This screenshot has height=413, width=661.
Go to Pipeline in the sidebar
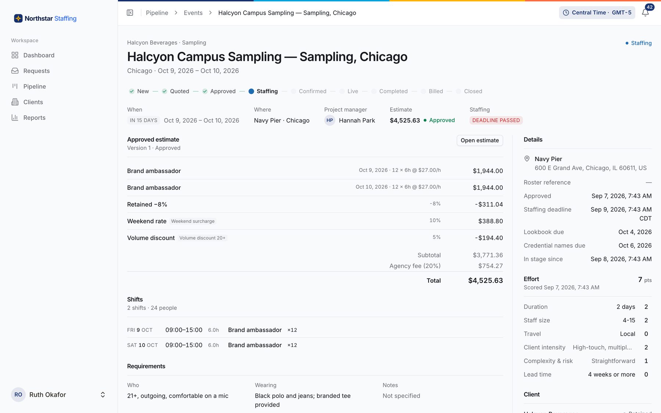click(59, 86)
